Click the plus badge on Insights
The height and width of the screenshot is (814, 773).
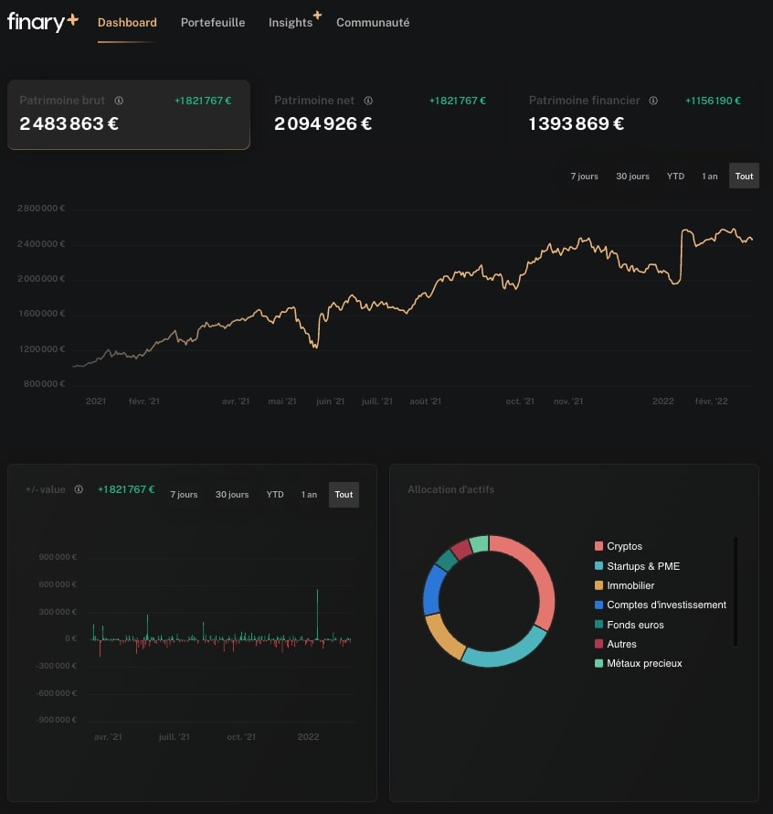coord(317,15)
